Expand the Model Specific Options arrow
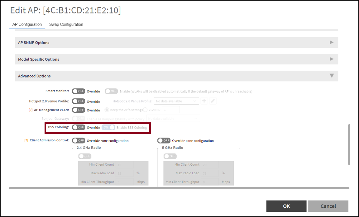 pyautogui.click(x=331, y=59)
